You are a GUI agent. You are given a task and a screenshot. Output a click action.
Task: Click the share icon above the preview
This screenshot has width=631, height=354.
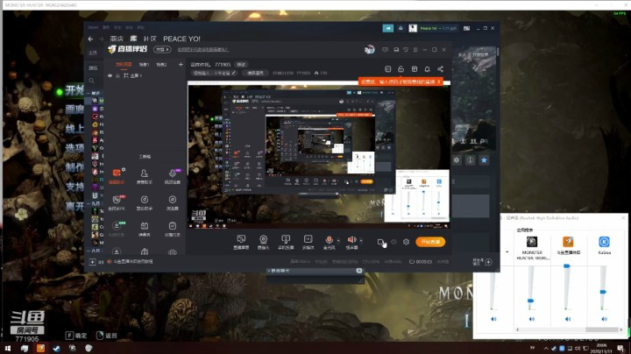(x=440, y=69)
